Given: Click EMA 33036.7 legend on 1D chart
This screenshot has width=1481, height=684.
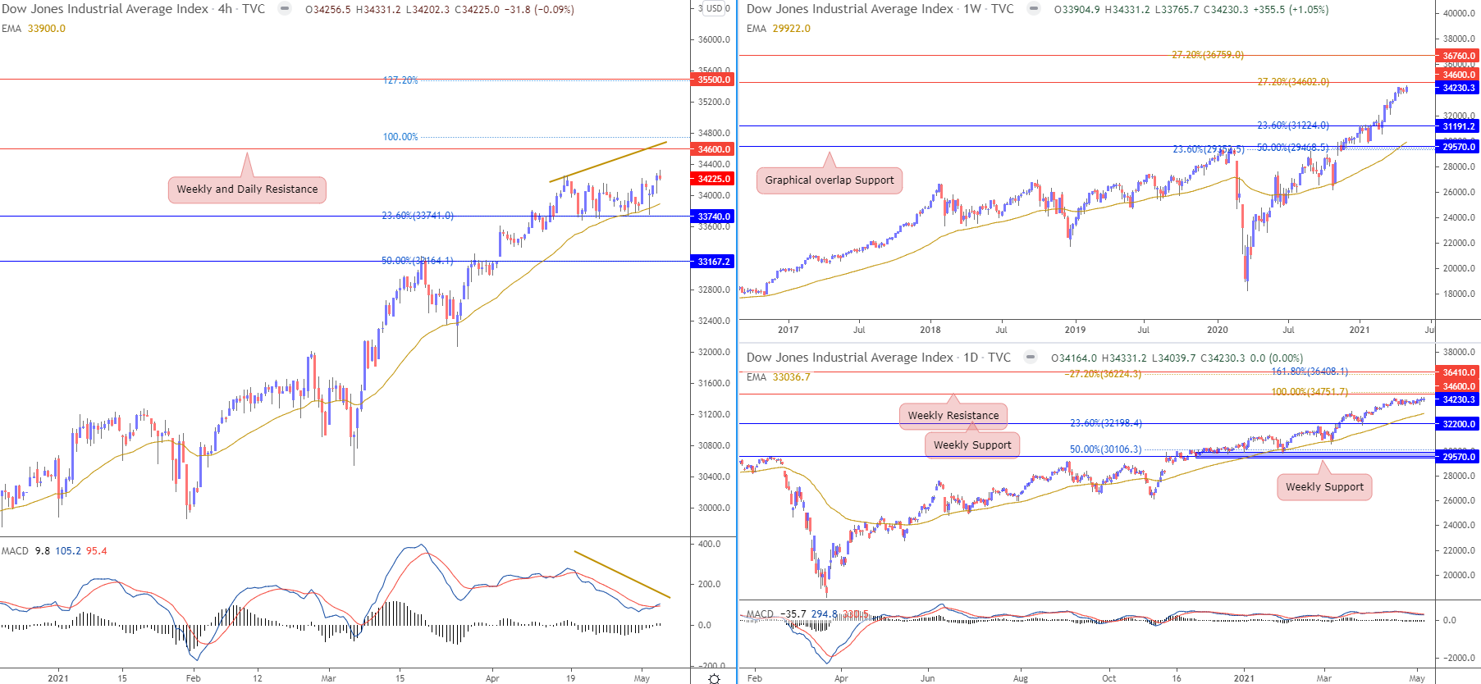Looking at the screenshot, I should pos(779,377).
